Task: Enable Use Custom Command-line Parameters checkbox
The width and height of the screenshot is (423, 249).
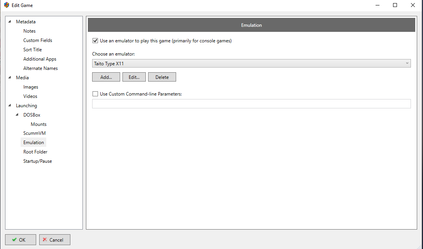Action: [x=95, y=94]
